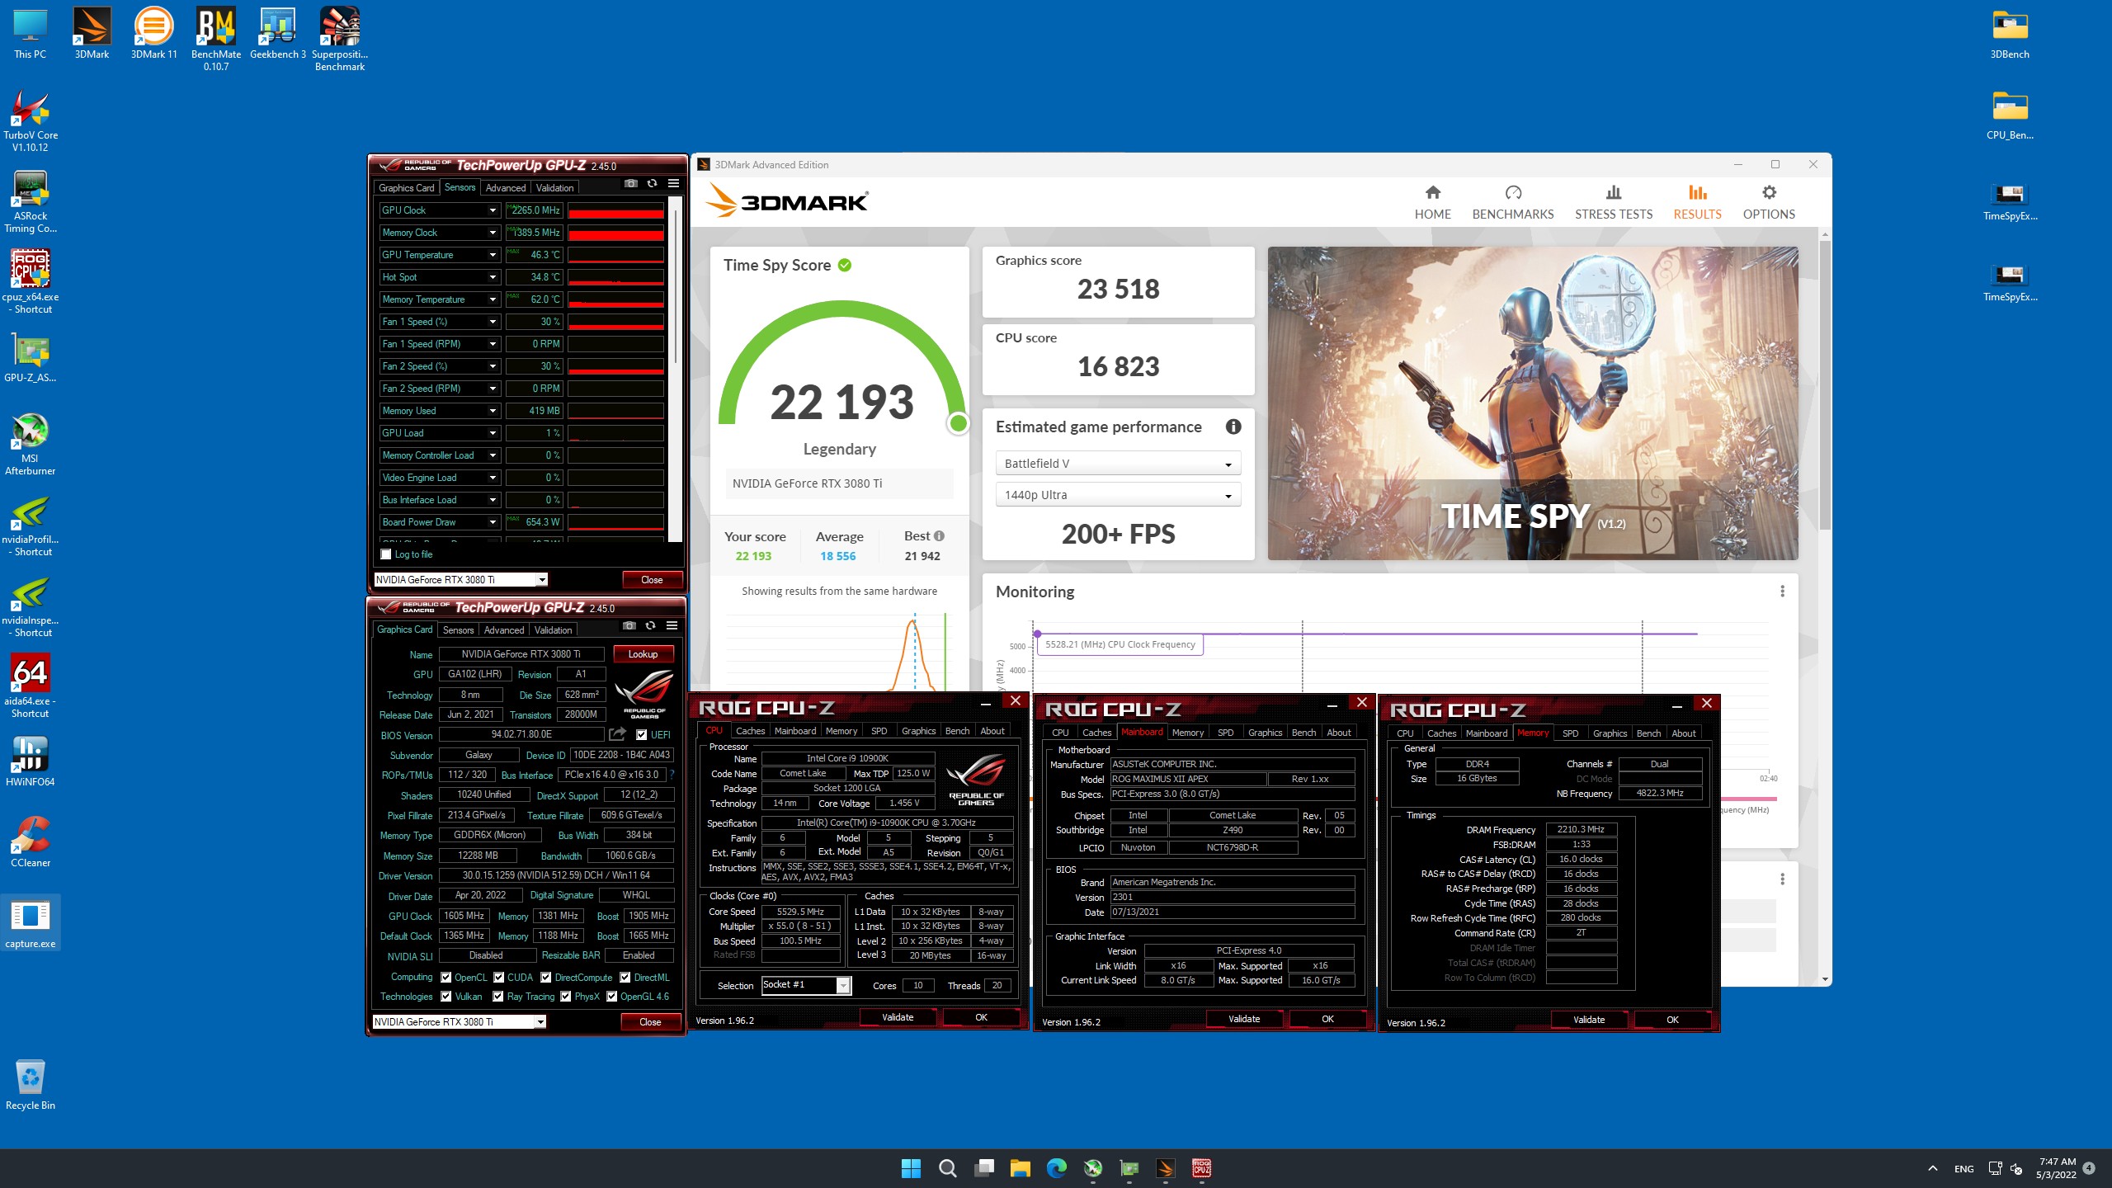The width and height of the screenshot is (2112, 1188).
Task: Click the GPU-Z sensors list scrollbar
Action: 676,285
